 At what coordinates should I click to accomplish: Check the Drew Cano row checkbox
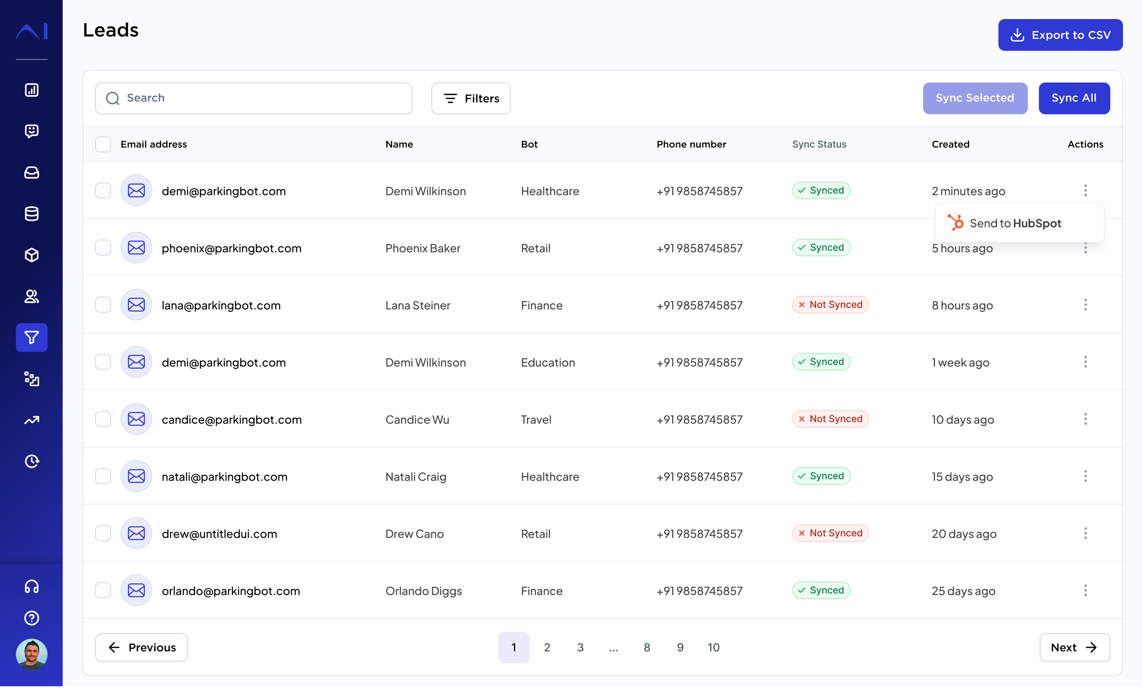coord(103,533)
